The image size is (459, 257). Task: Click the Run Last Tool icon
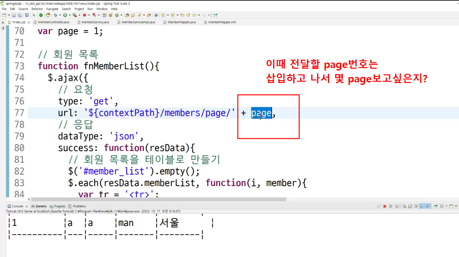[75, 15]
